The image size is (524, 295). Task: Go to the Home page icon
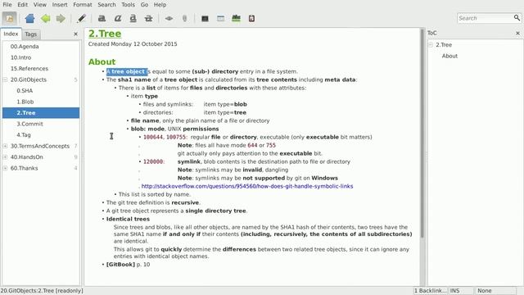pos(29,18)
